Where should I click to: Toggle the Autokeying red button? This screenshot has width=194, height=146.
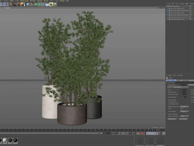click(x=143, y=133)
